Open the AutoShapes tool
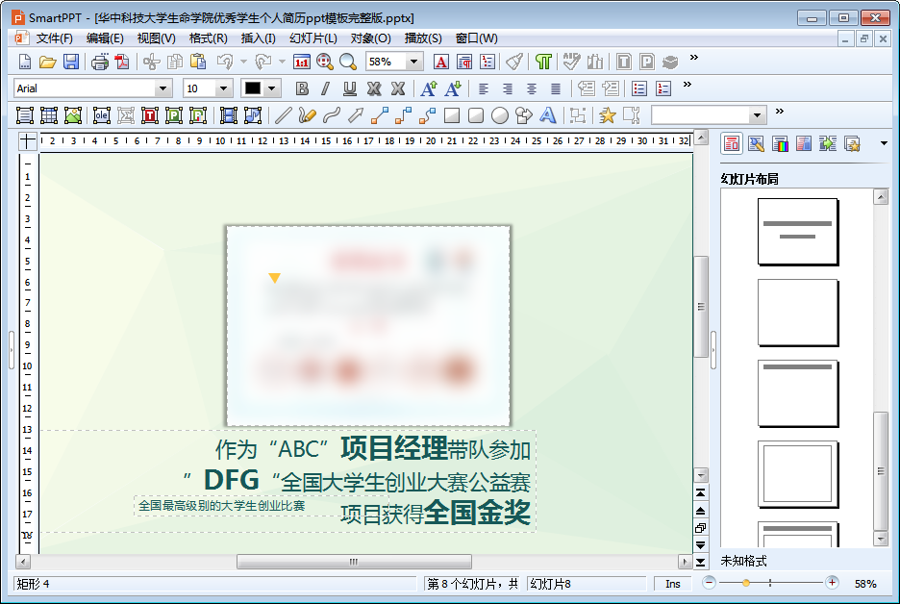This screenshot has height=604, width=900. [523, 115]
